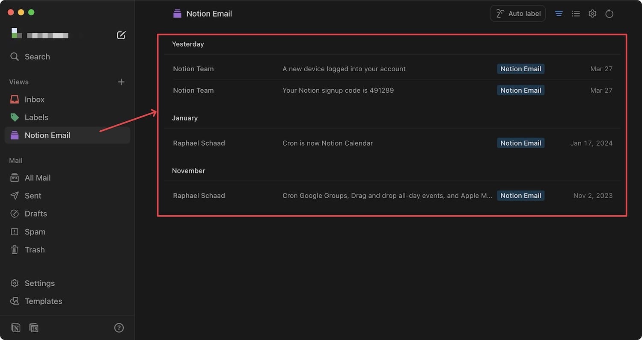Click the Mar 27 date on signup code email
The image size is (642, 340).
(601, 90)
